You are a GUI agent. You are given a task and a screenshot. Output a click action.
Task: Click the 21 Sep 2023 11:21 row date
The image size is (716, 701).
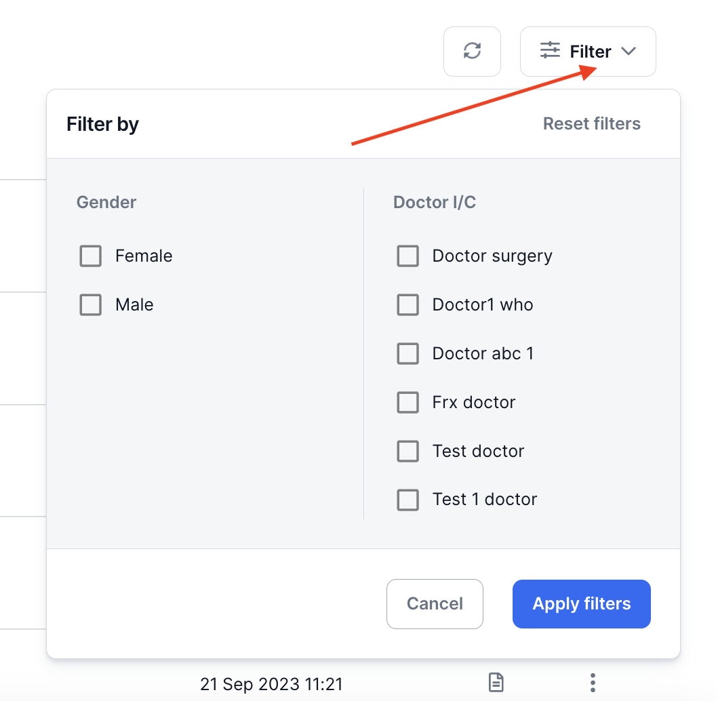click(271, 683)
